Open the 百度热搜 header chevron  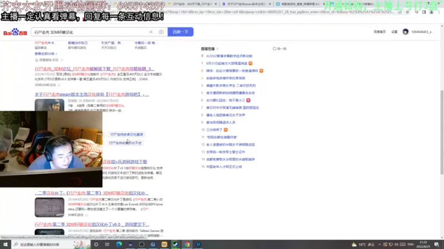pyautogui.click(x=218, y=49)
